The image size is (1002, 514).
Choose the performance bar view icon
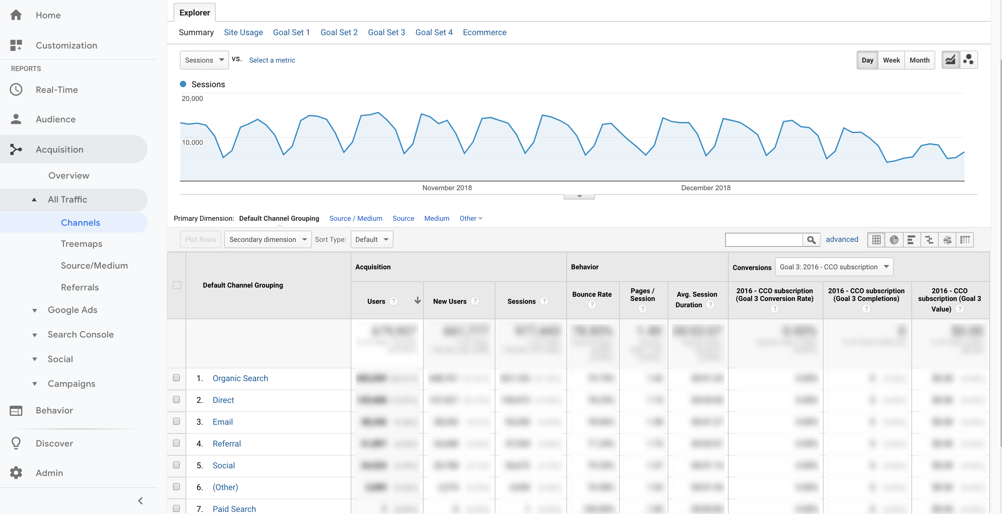click(911, 240)
